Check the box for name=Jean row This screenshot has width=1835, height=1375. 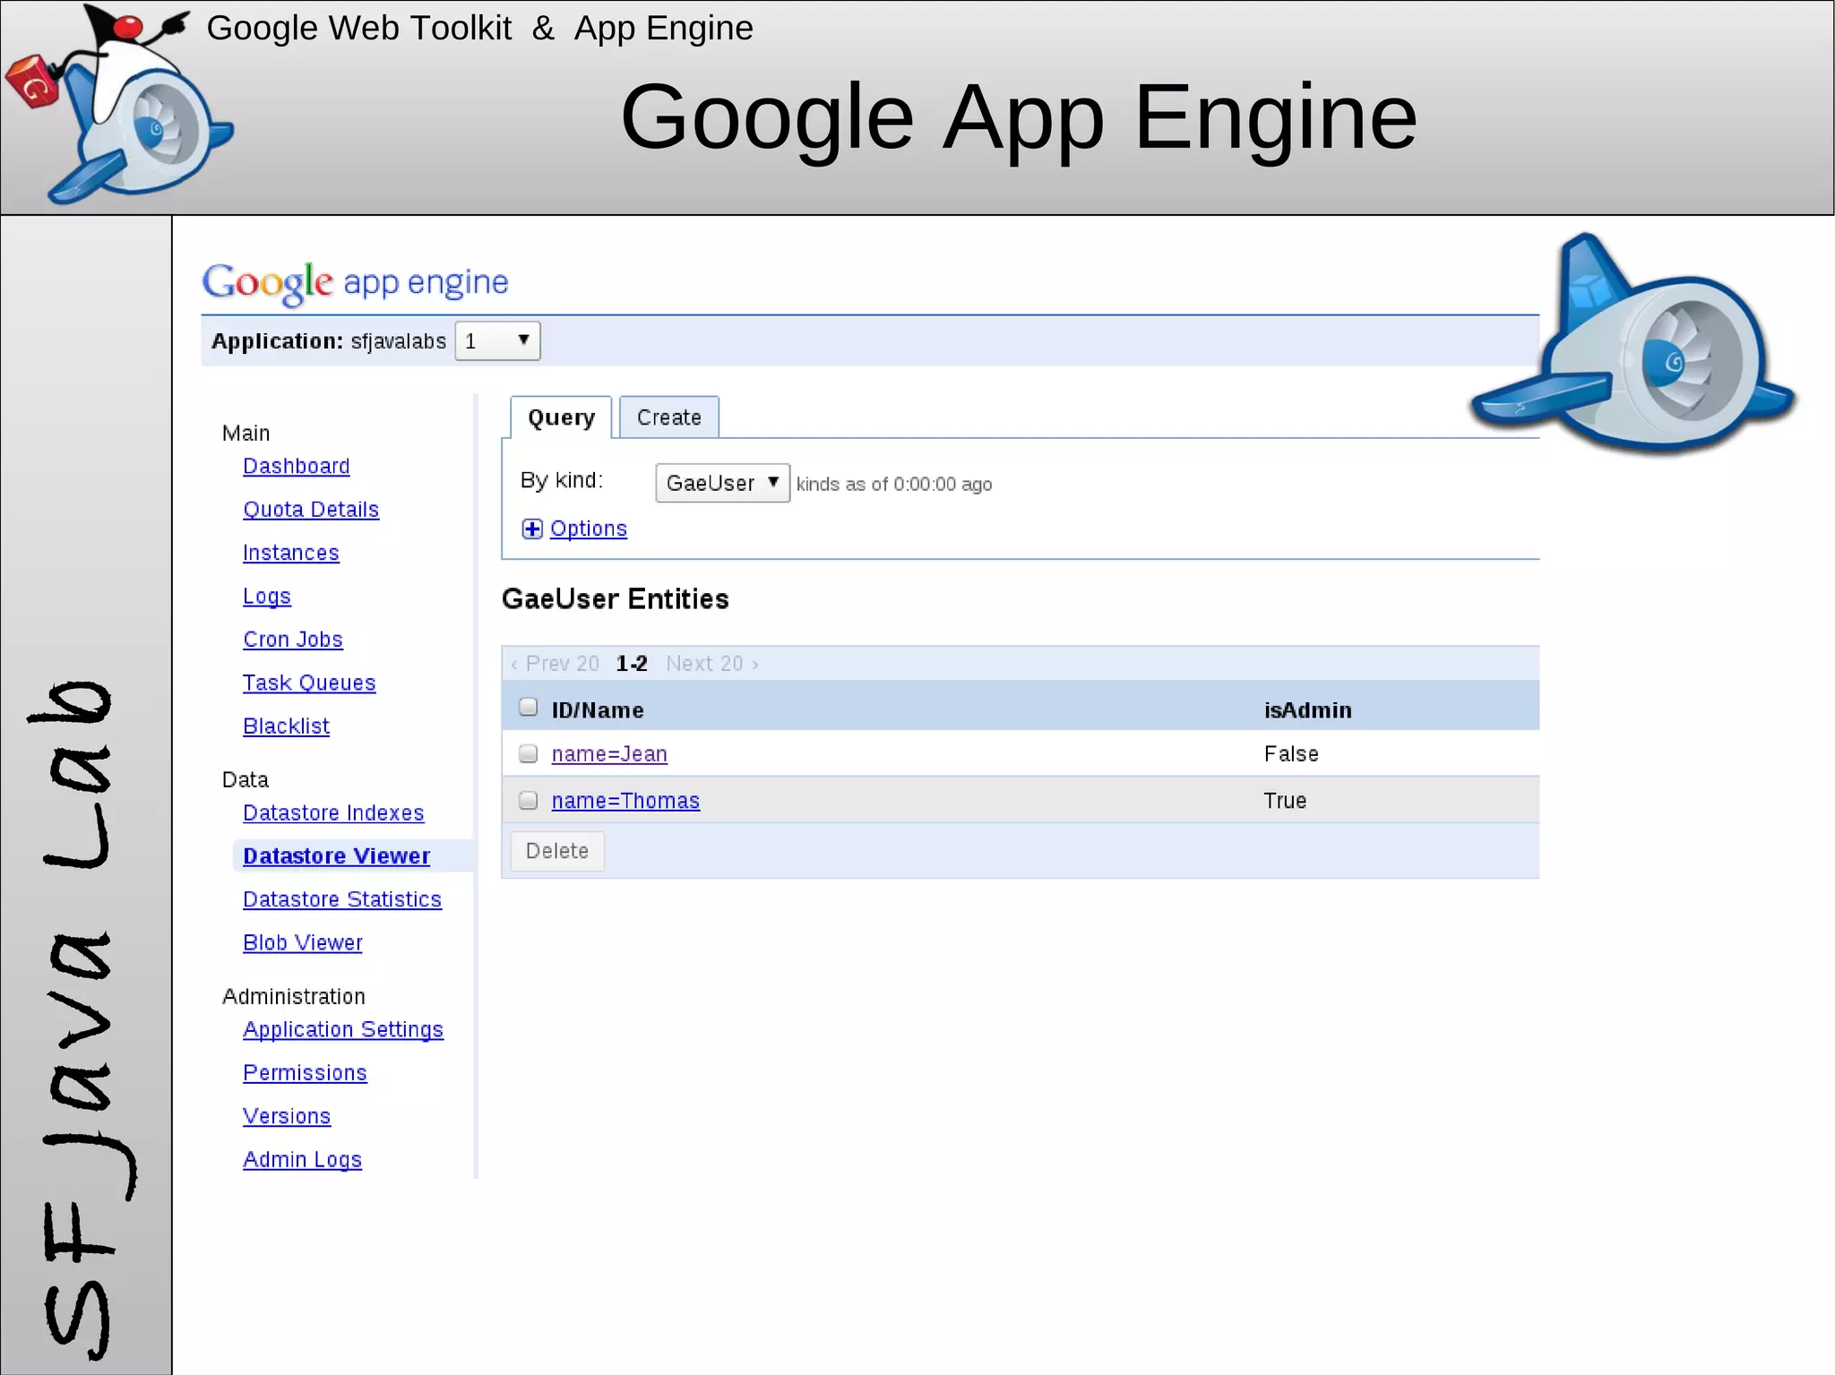529,753
